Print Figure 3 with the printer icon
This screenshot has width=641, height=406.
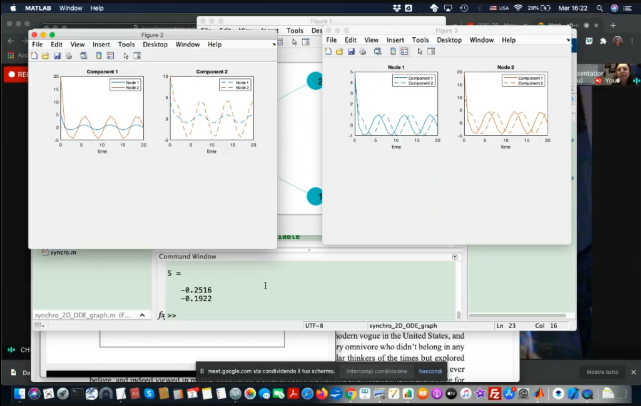click(x=363, y=51)
